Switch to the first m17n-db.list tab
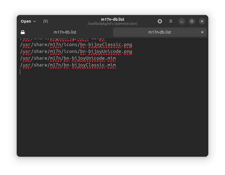This screenshot has height=175, width=225. 65,32
